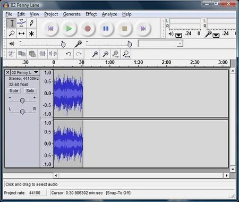Open the output meter dropdown arrow
The width and height of the screenshot is (239, 202).
(x=178, y=36)
